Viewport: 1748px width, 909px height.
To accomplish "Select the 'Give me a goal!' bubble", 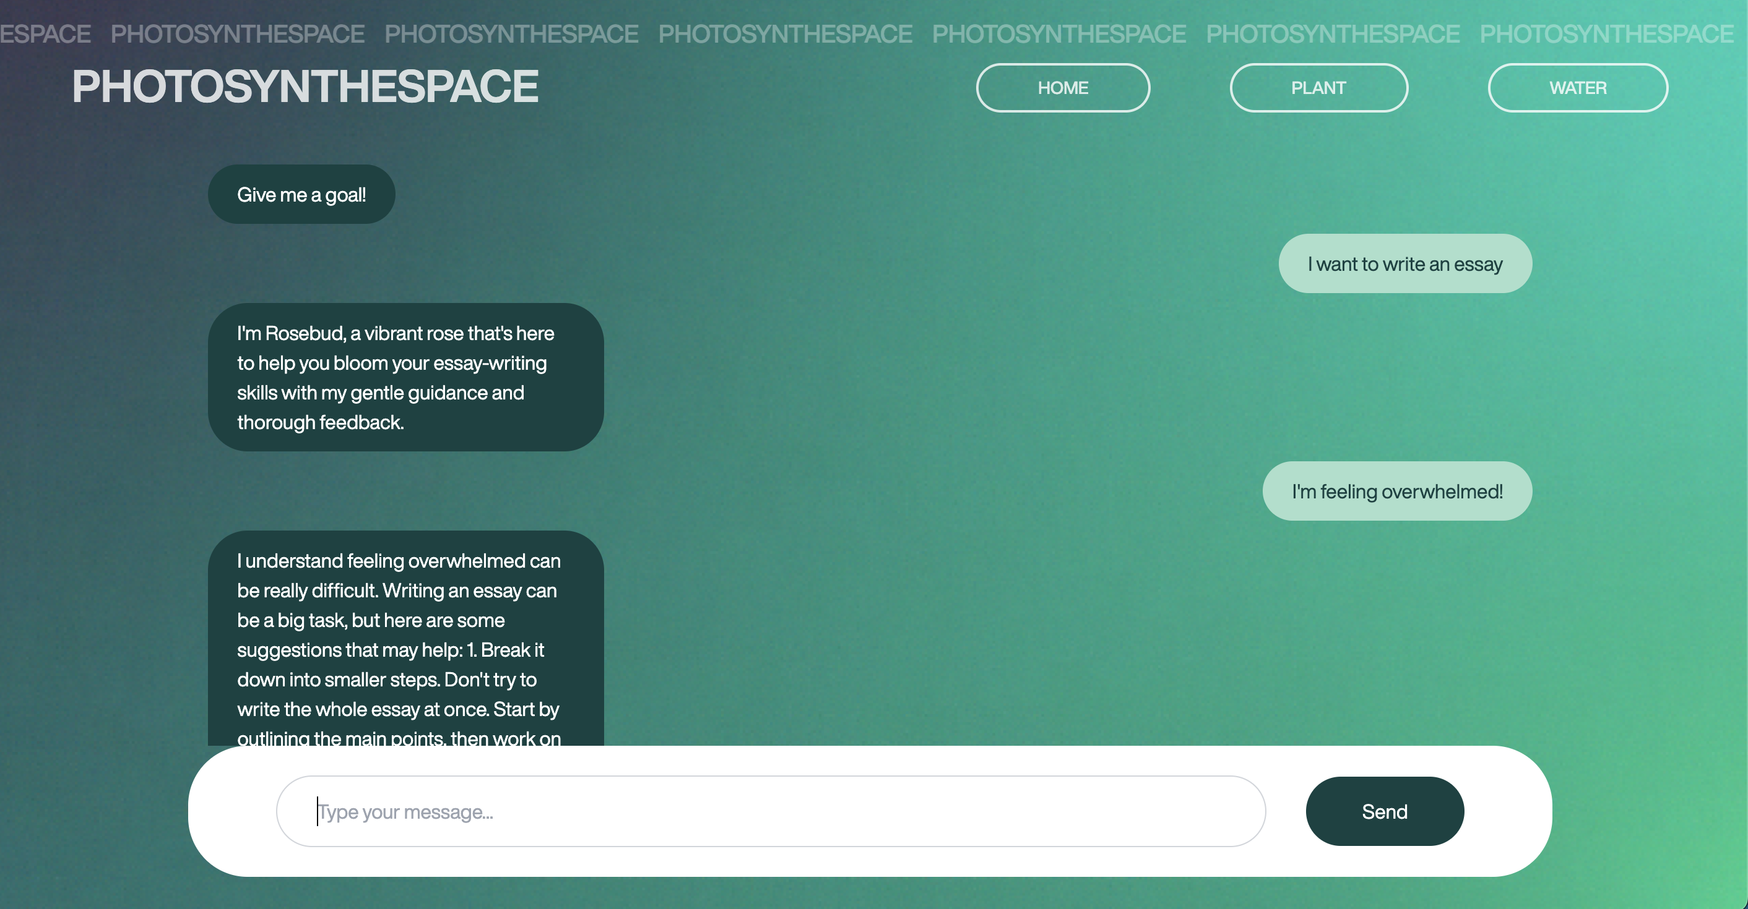I will point(301,195).
